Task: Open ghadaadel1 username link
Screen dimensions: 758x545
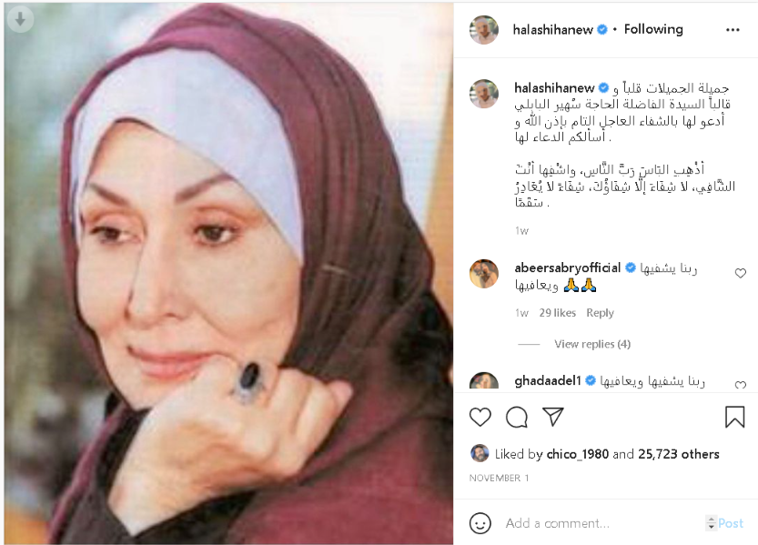Action: click(548, 381)
